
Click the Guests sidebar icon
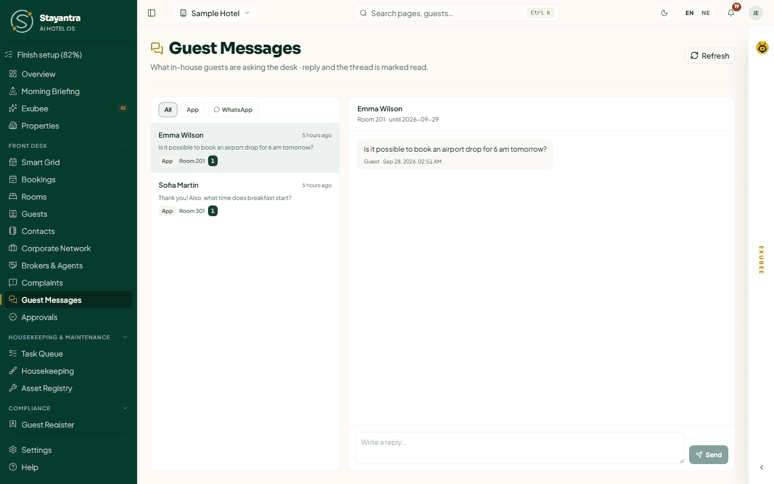13,213
